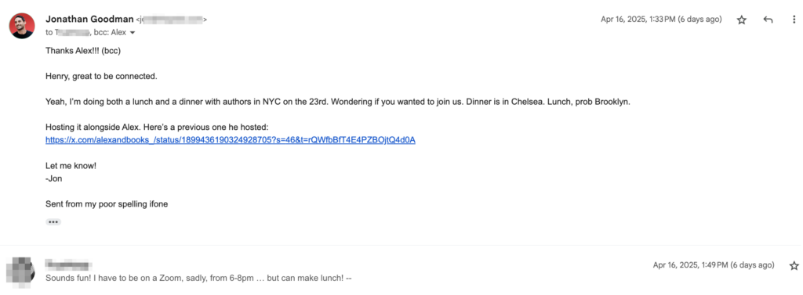
Task: Click Jonathan Goodman's profile photo
Action: (x=22, y=26)
